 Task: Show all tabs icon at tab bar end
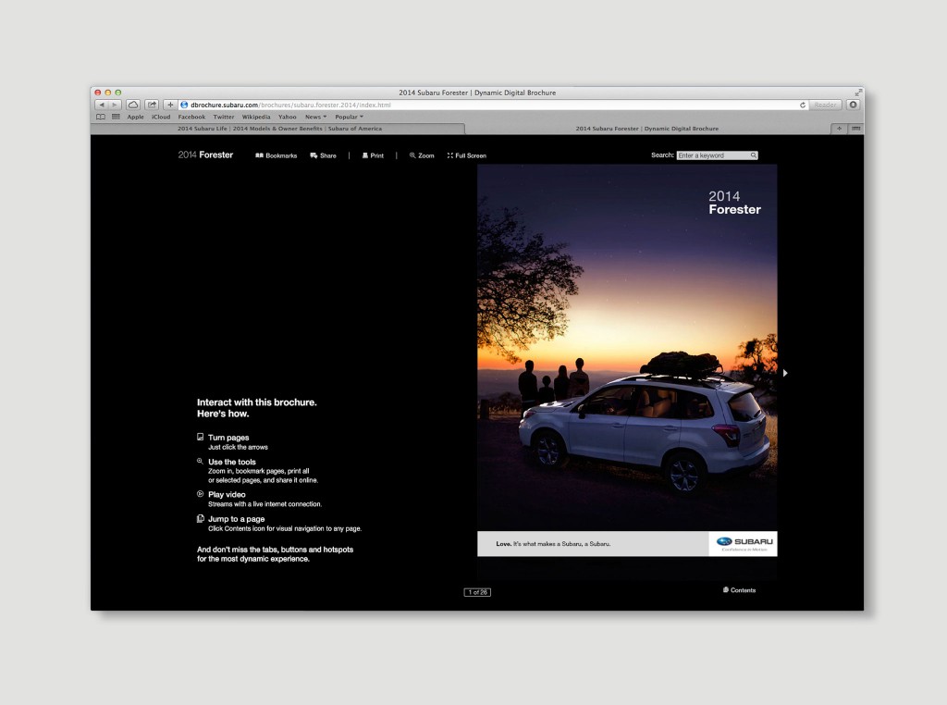pyautogui.click(x=855, y=129)
